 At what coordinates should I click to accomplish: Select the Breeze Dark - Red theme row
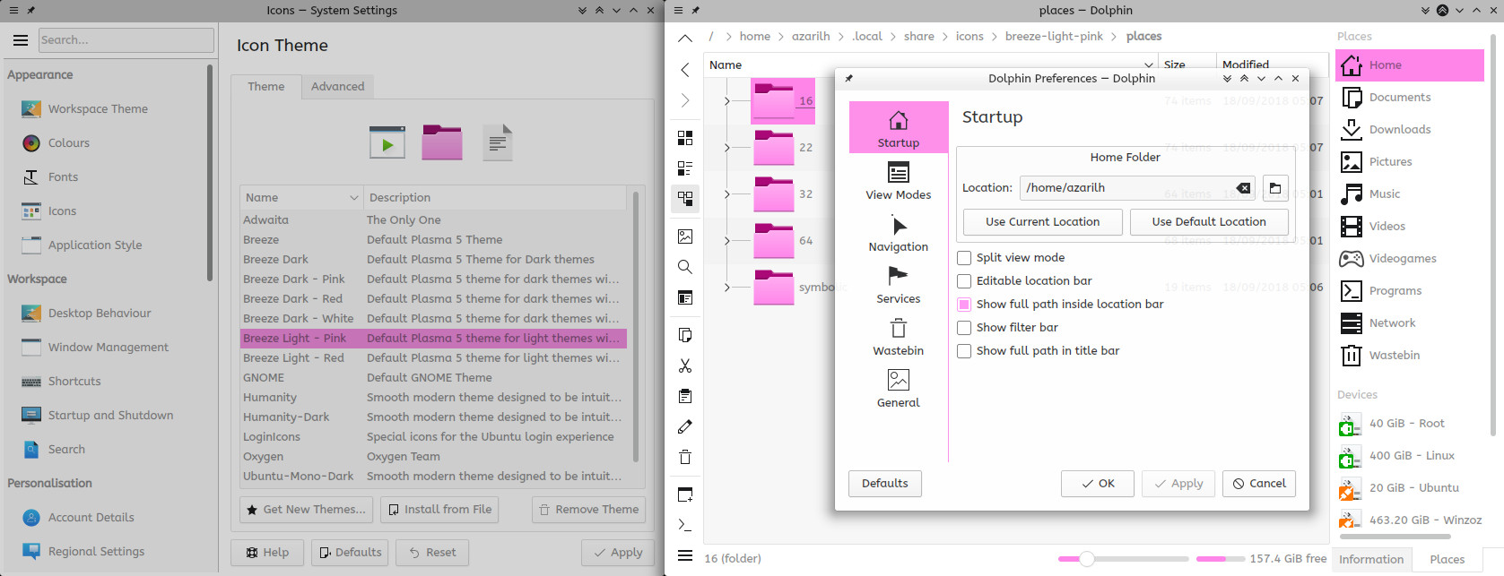tap(433, 299)
